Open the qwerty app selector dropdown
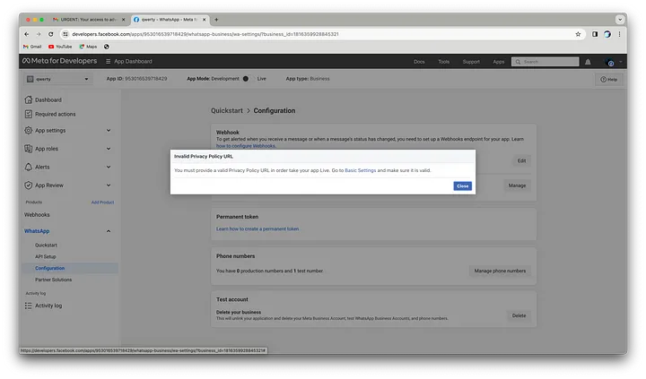 57,79
